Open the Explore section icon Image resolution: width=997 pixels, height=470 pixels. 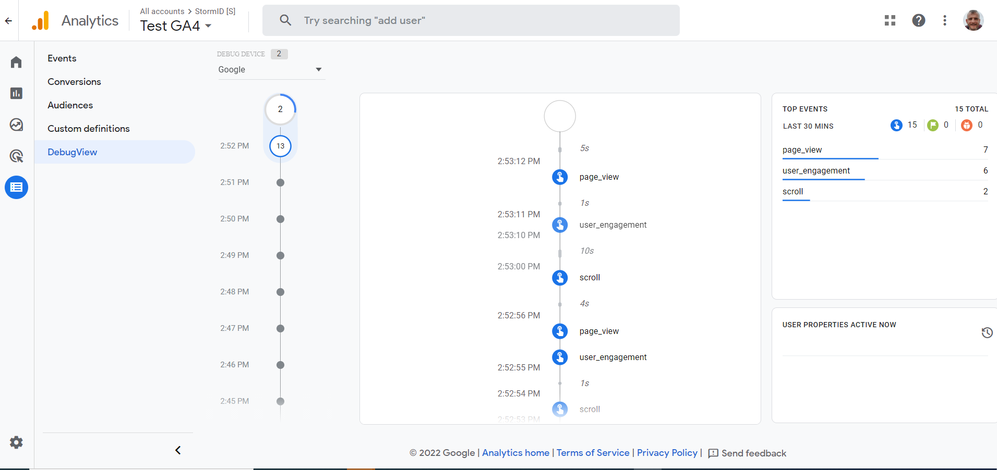16,125
